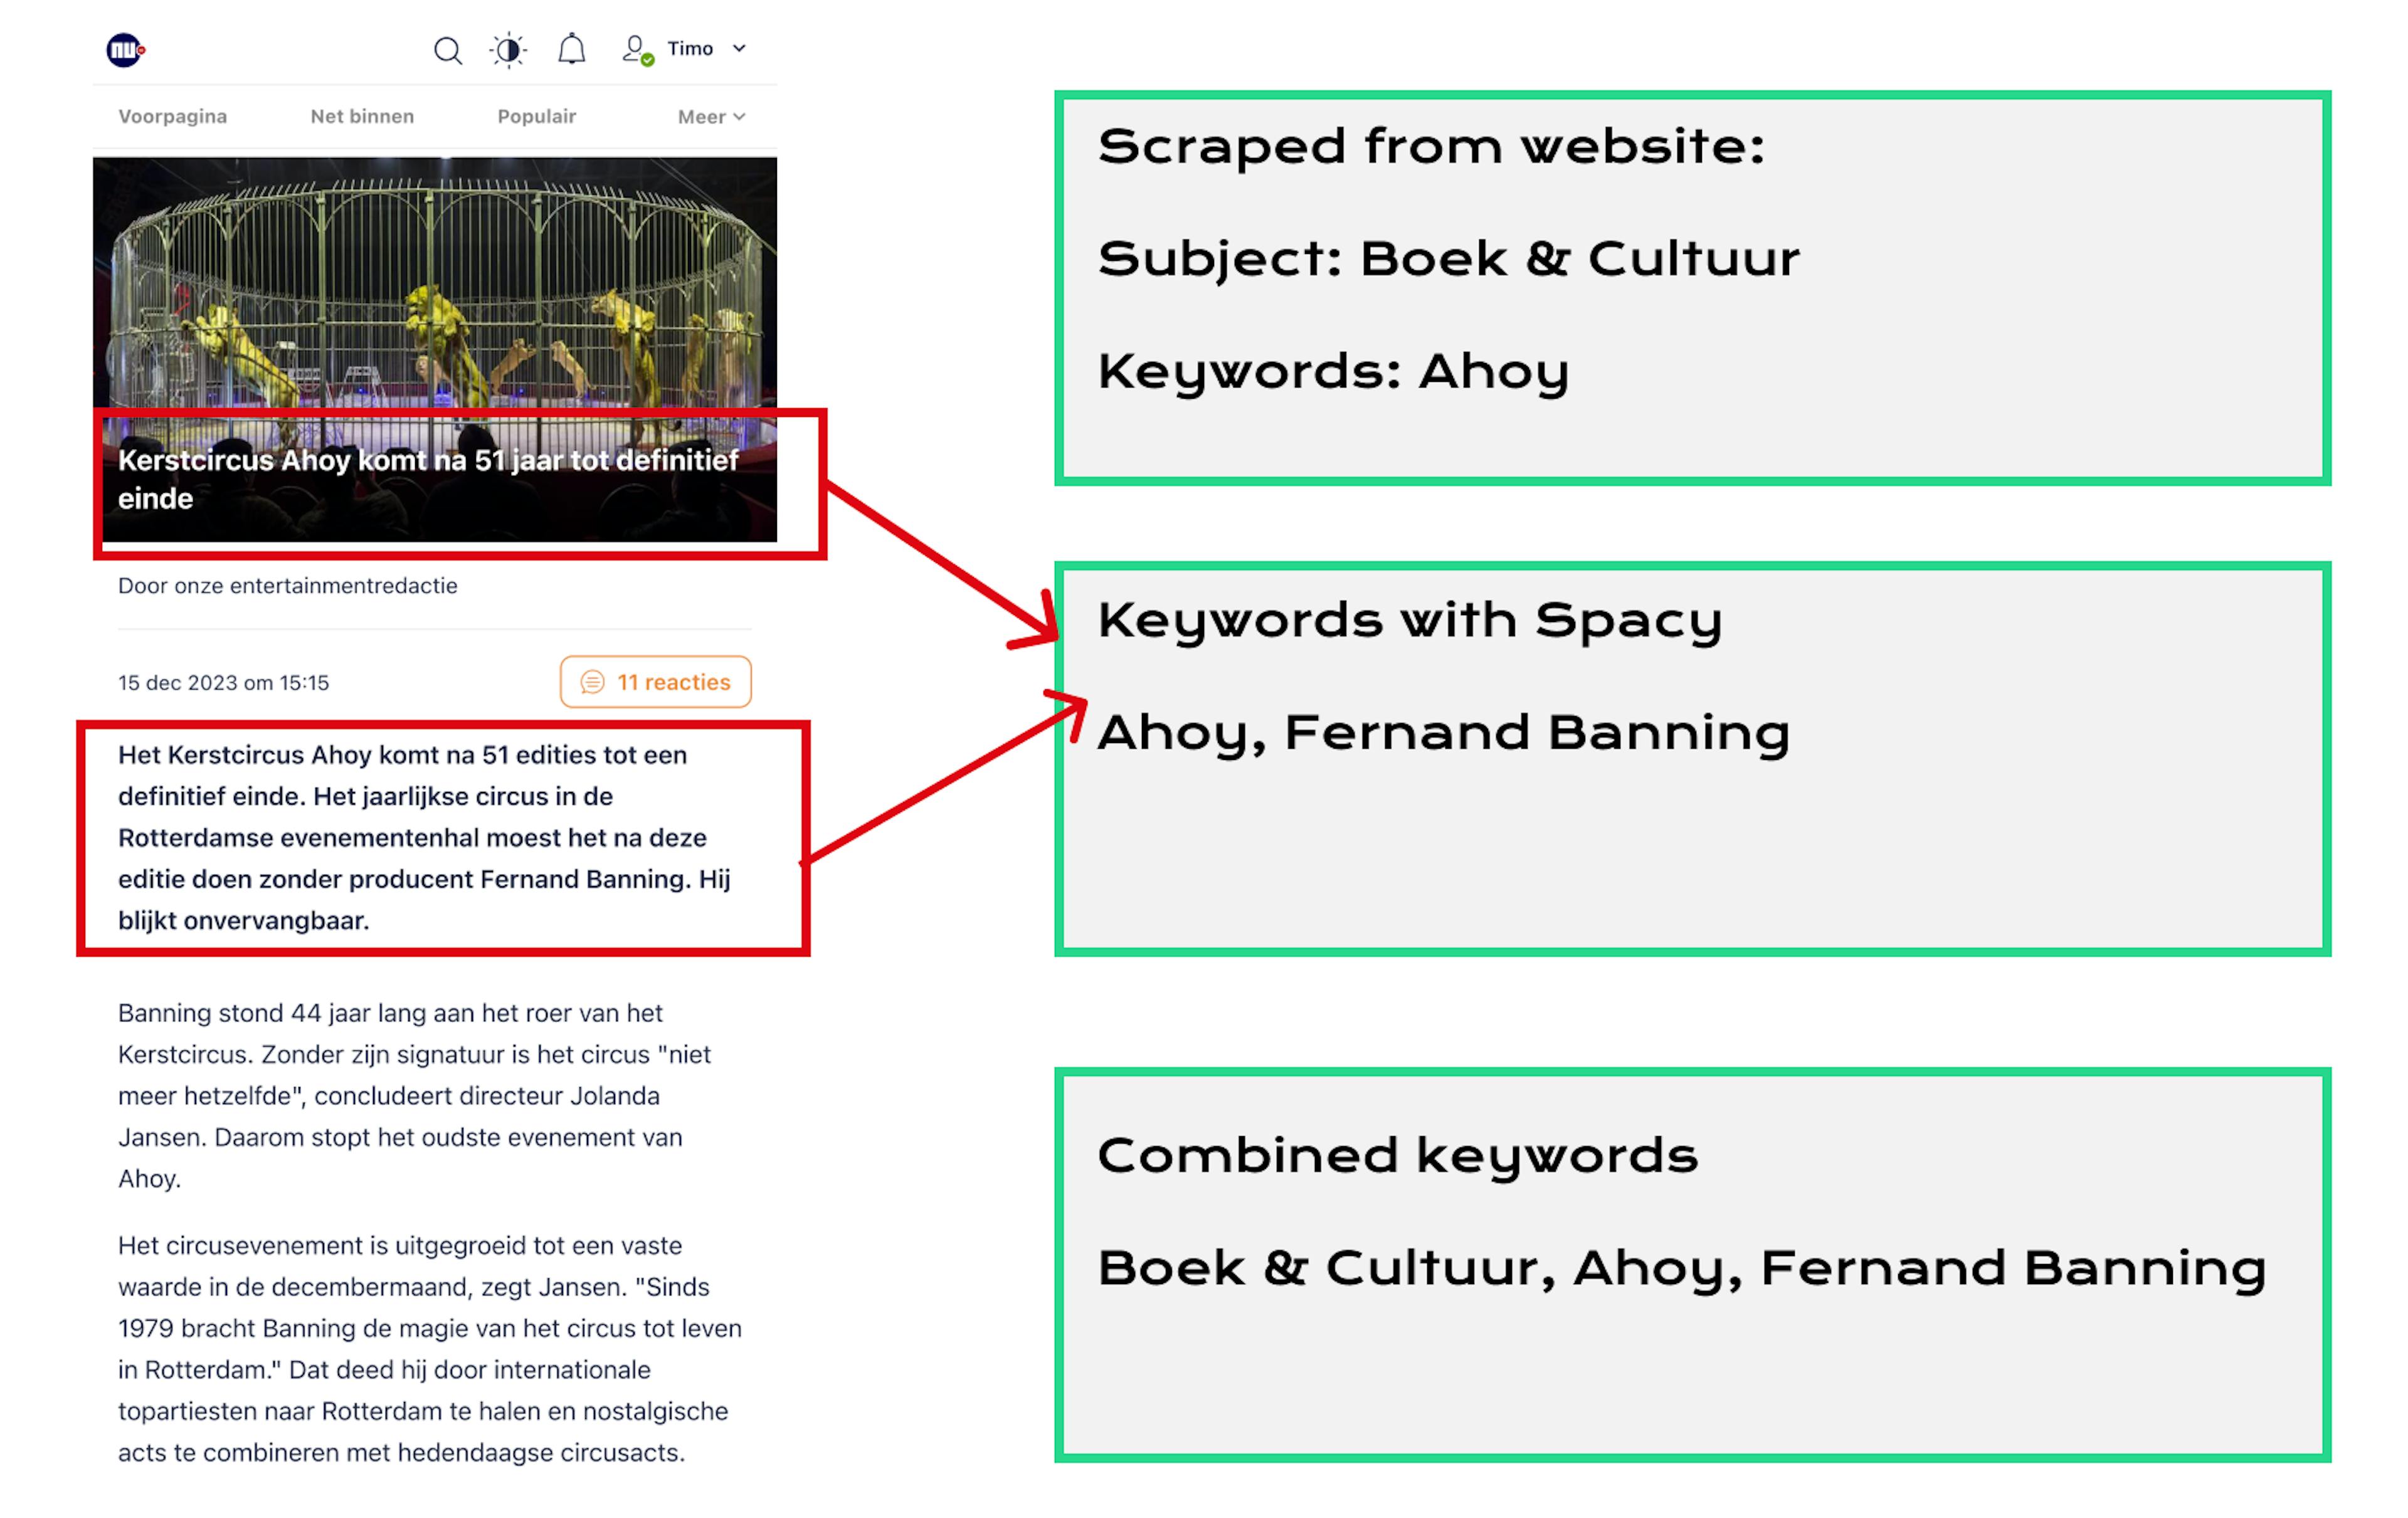
Task: Click the entertainmentredactie author line
Action: pos(288,586)
